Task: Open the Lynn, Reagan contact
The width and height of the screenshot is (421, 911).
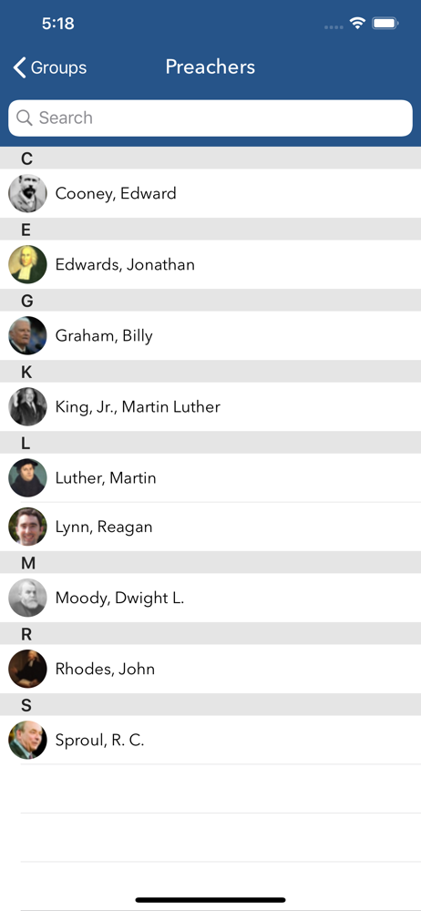Action: (x=210, y=527)
